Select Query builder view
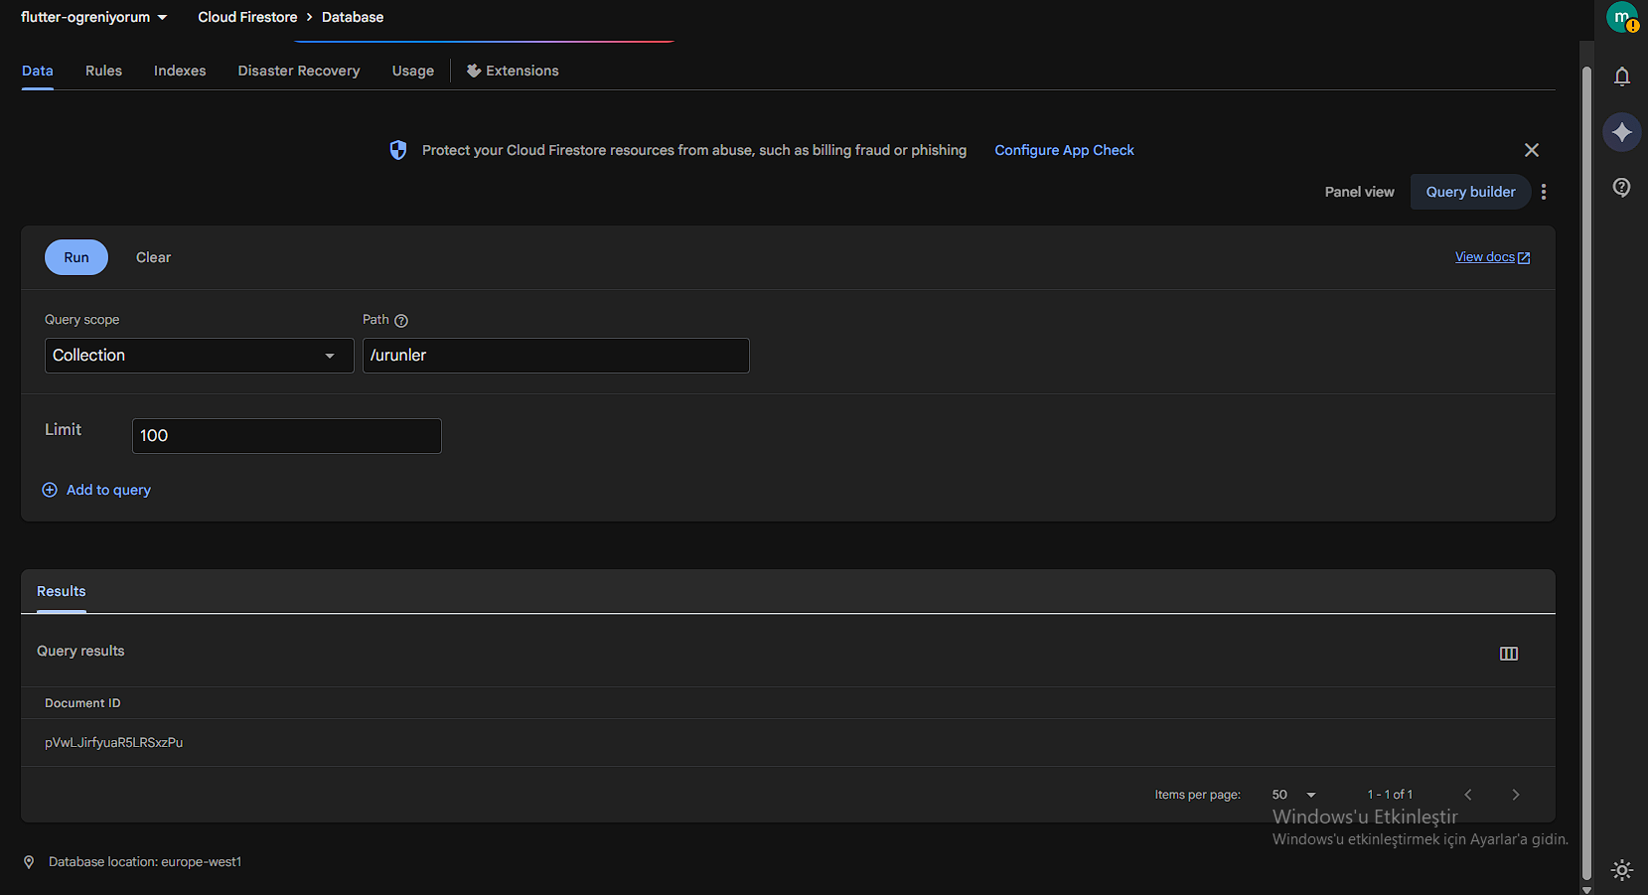1648x895 pixels. [x=1470, y=192]
